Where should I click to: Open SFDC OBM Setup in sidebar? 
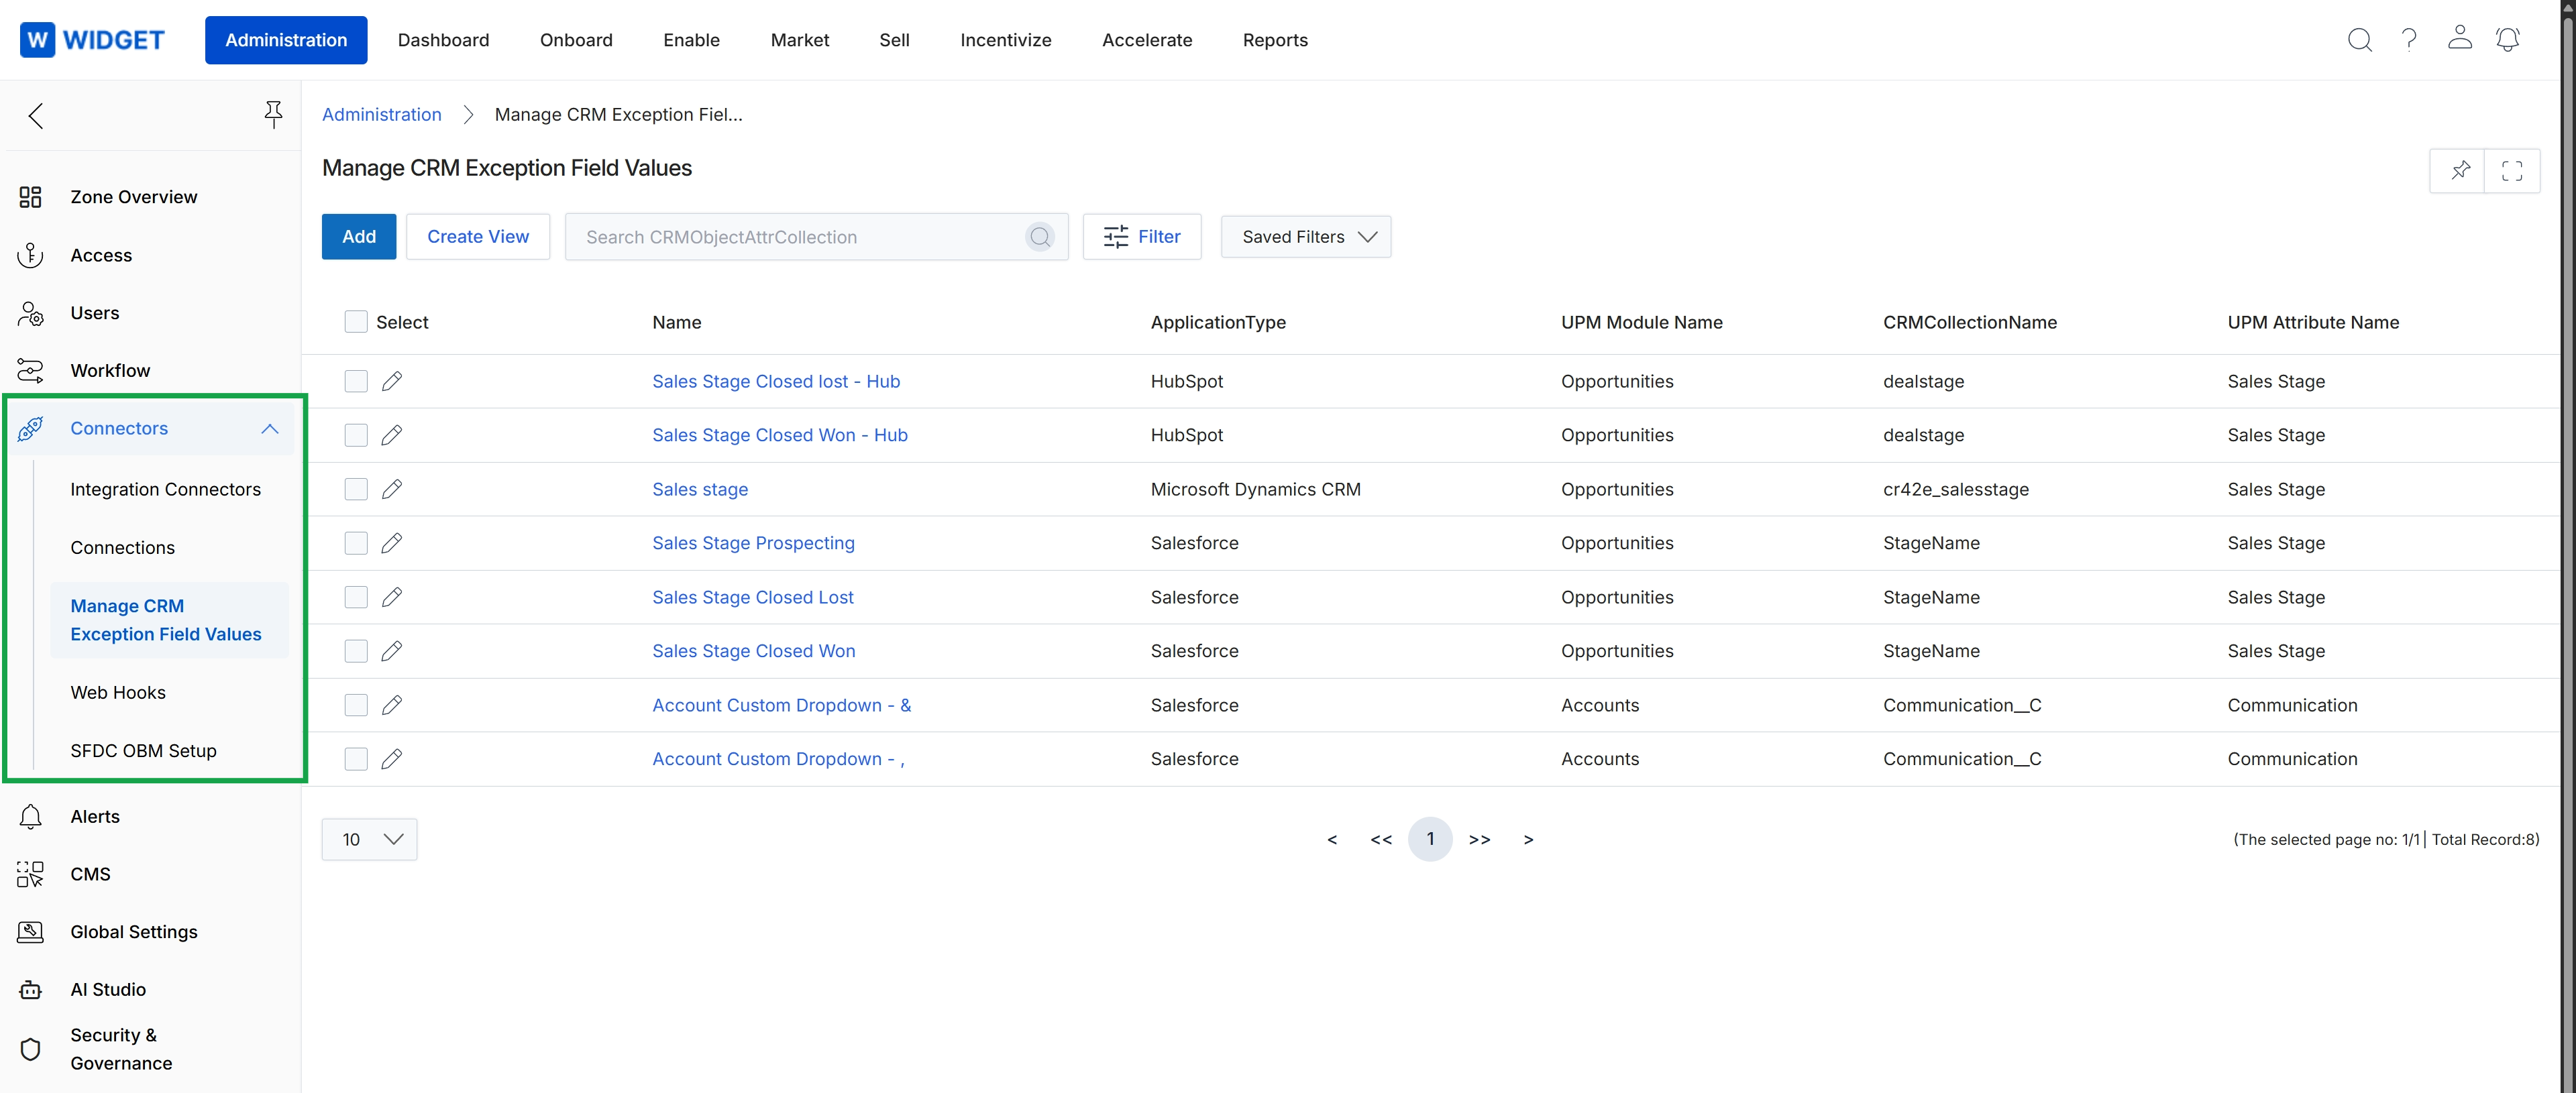pyautogui.click(x=143, y=751)
